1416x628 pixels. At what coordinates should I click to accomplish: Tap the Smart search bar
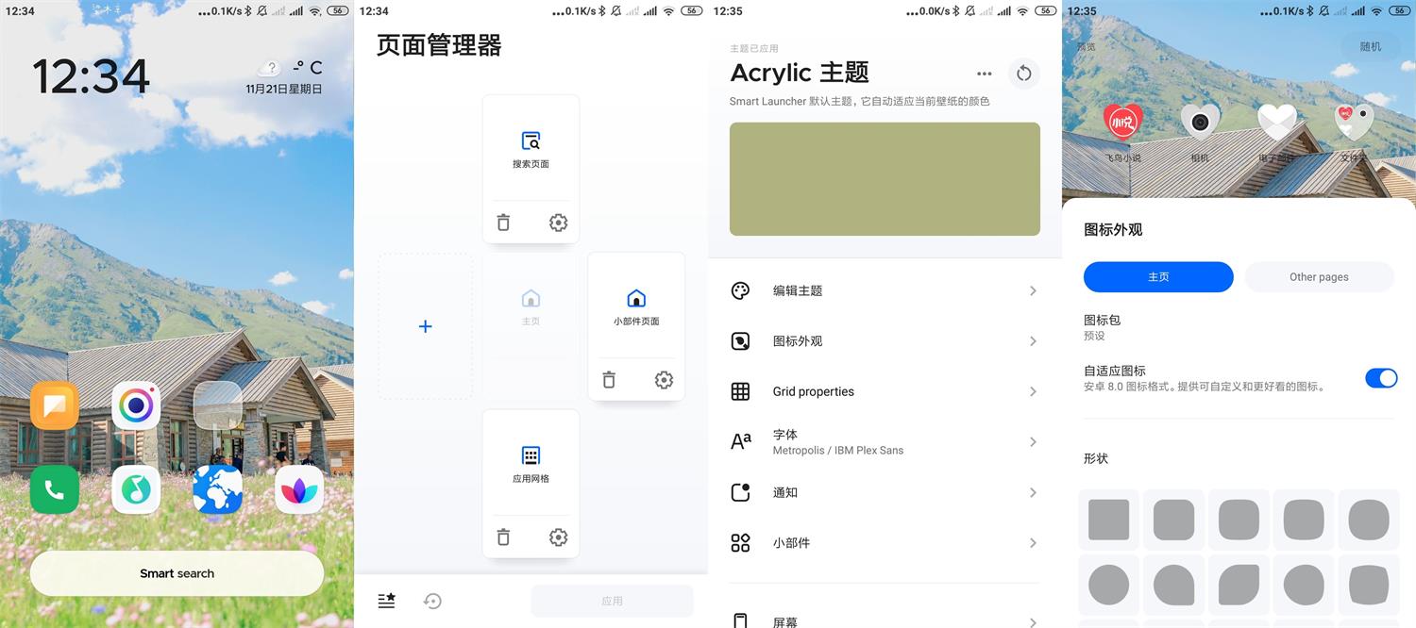177,572
